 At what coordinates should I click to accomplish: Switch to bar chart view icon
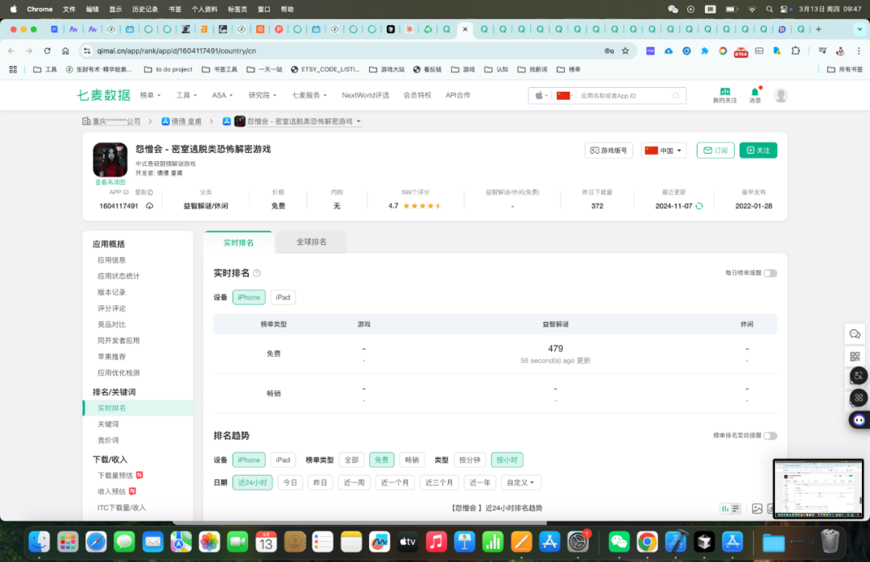click(725, 508)
